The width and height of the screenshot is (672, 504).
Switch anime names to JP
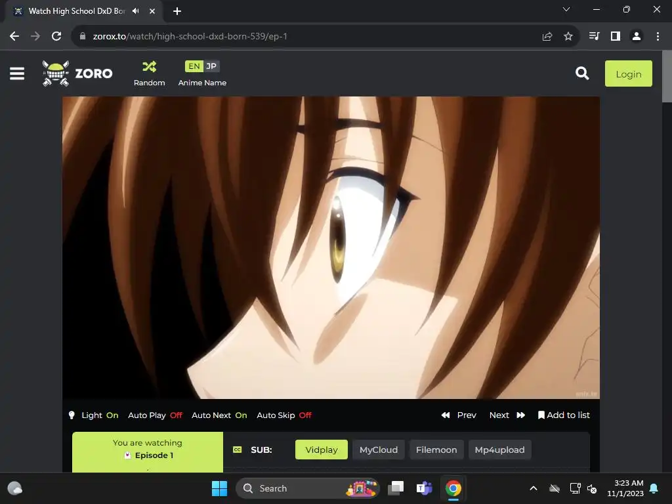pos(211,66)
